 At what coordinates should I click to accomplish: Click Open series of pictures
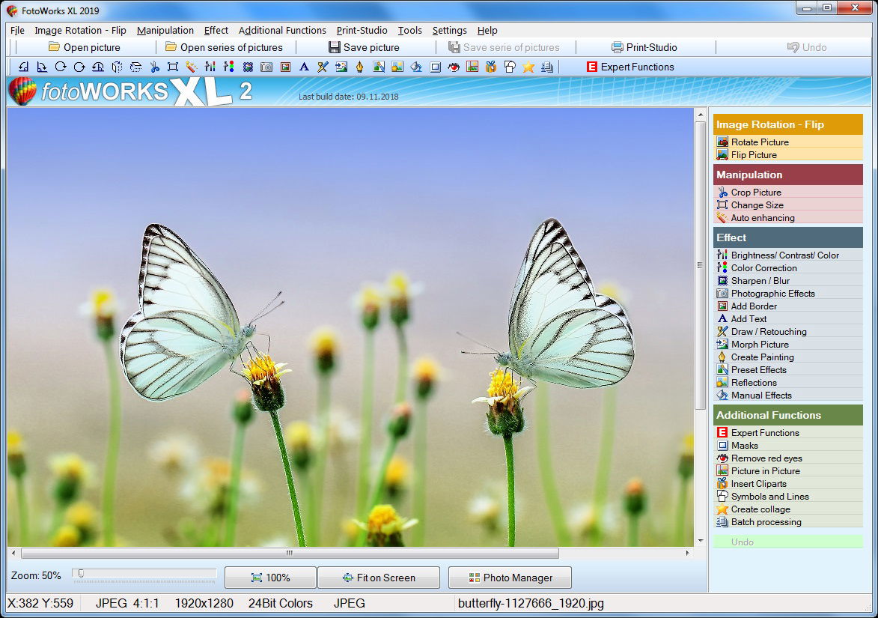(x=224, y=48)
